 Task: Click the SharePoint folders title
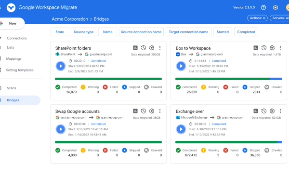pyautogui.click(x=73, y=48)
